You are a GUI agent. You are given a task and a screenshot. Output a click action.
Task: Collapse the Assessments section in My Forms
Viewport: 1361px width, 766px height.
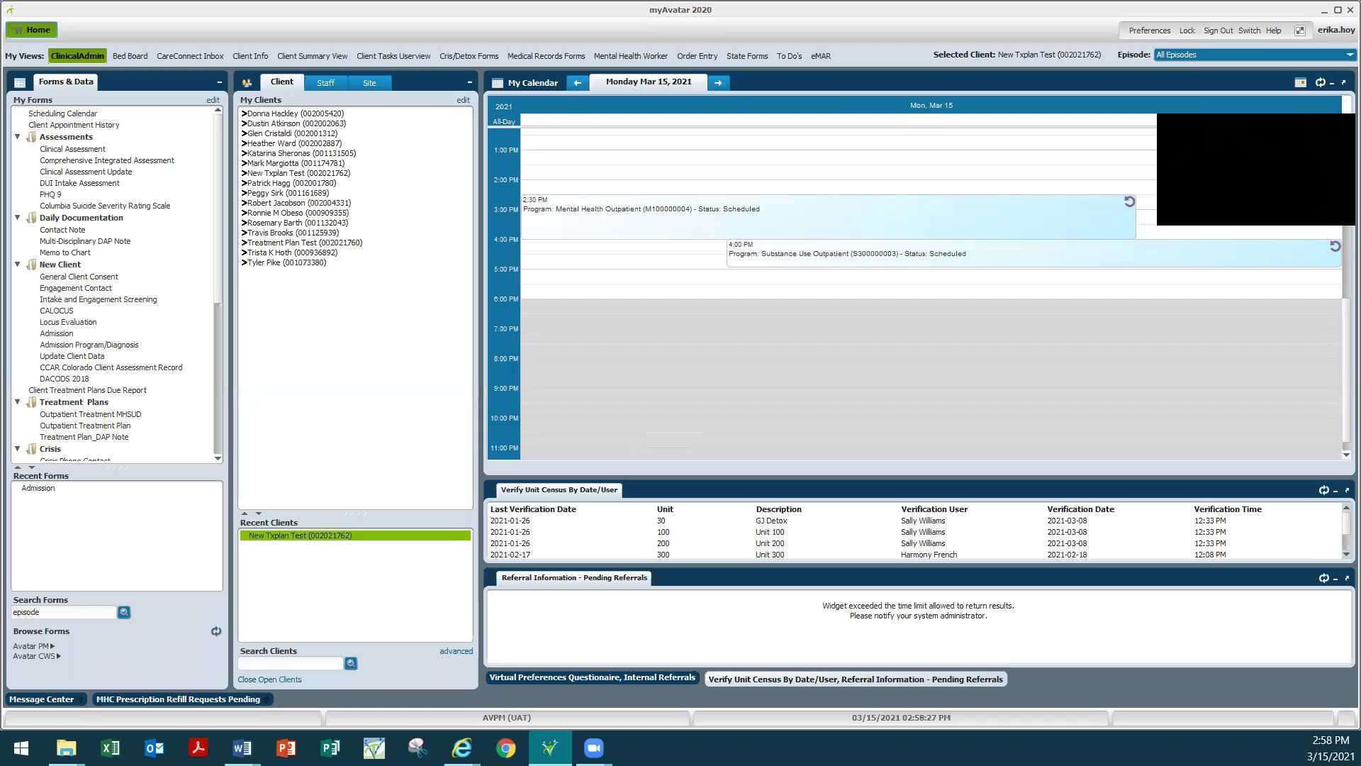click(17, 137)
